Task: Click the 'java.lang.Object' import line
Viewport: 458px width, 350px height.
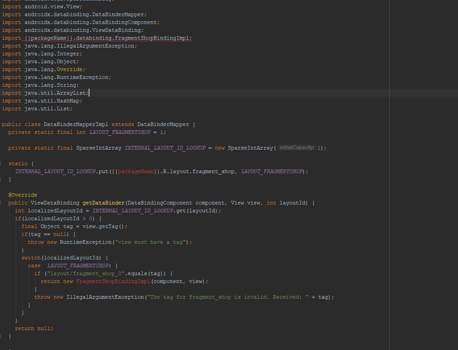Action: (x=40, y=62)
